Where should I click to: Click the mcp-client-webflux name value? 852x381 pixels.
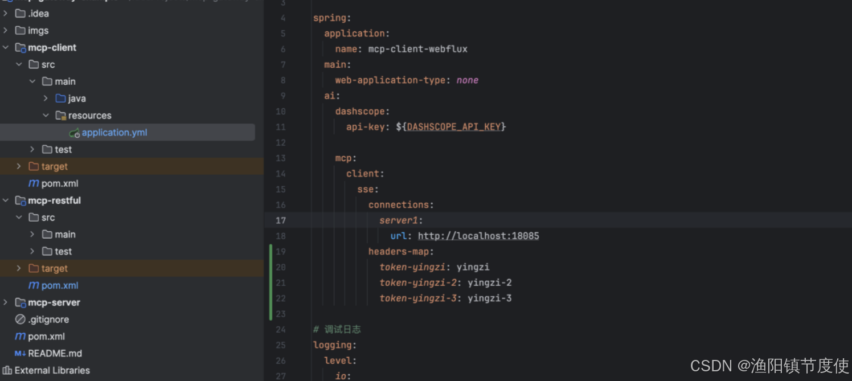pos(418,49)
